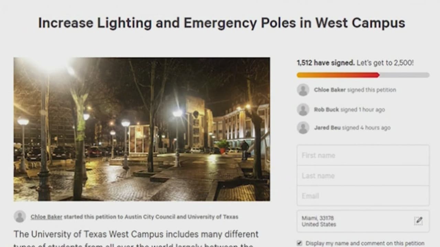Viewport: 440px width, 247px height.
Task: Focus the First name field
Action: click(x=363, y=155)
